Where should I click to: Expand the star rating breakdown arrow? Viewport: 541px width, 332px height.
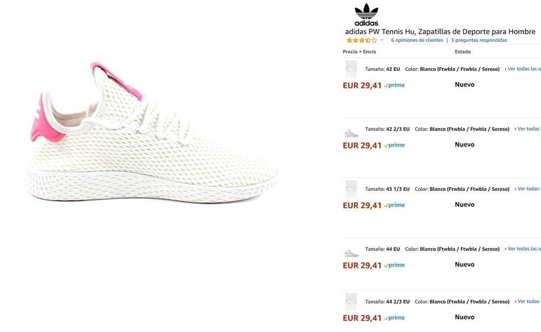[x=382, y=40]
